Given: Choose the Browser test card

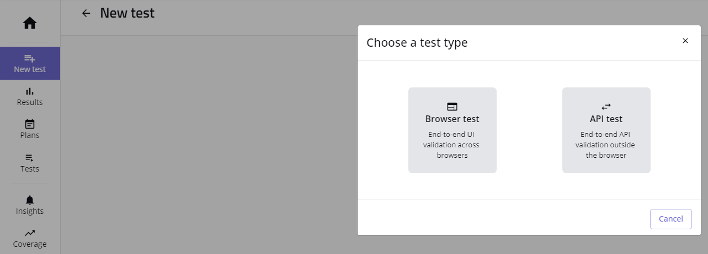Looking at the screenshot, I should click(x=452, y=130).
